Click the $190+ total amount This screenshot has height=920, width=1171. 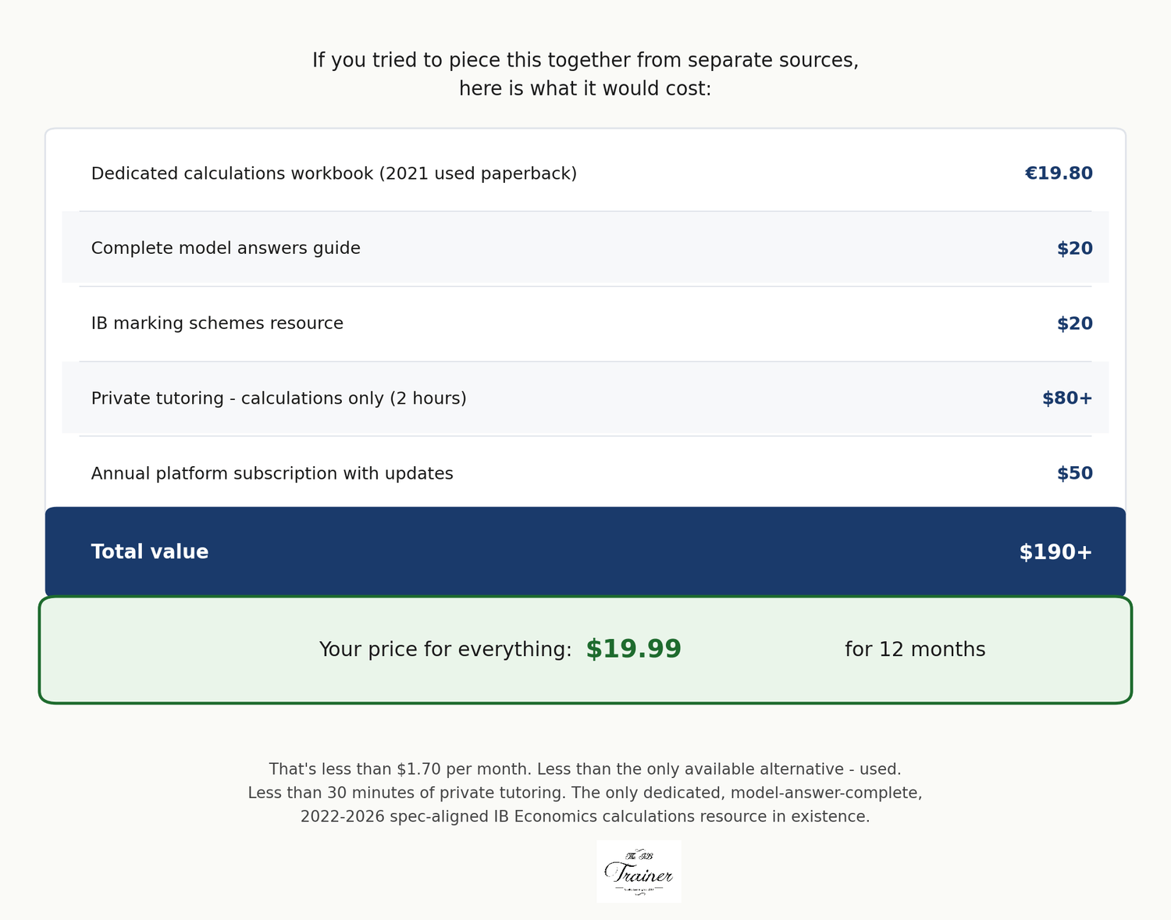coord(1055,552)
